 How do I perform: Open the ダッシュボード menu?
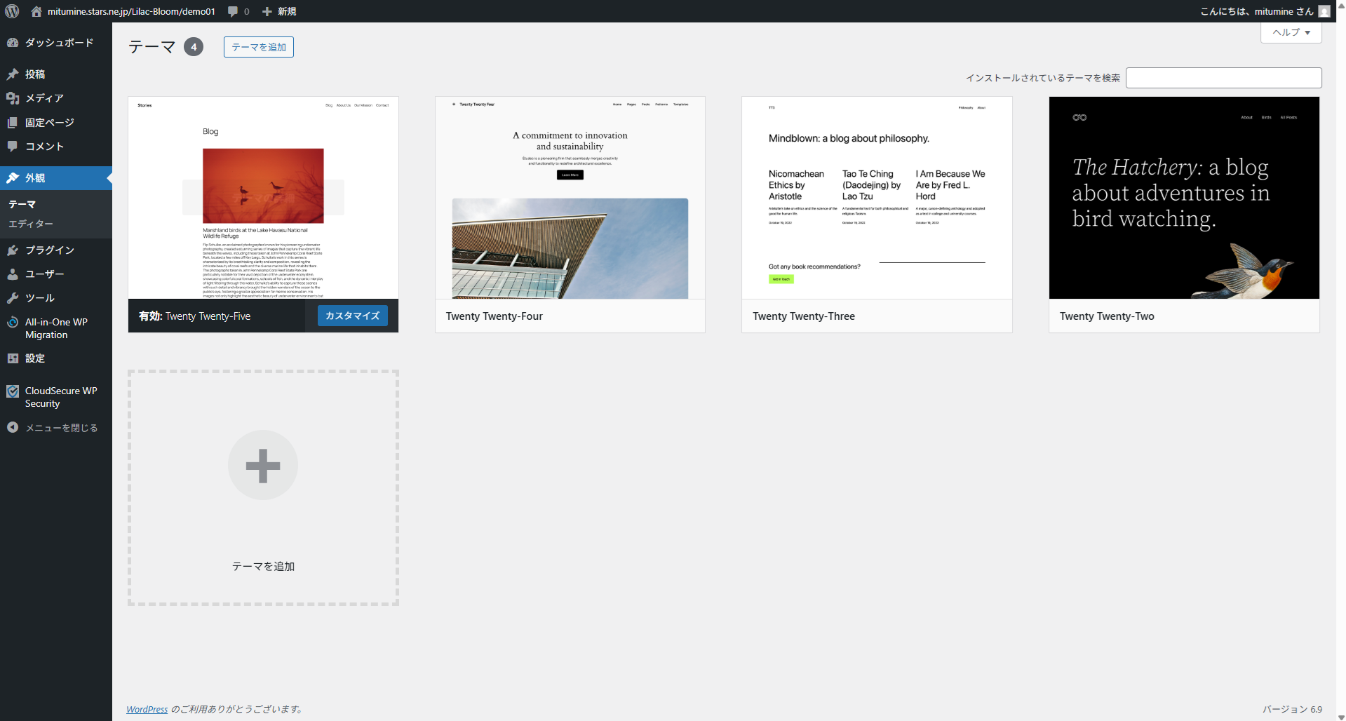click(x=59, y=43)
